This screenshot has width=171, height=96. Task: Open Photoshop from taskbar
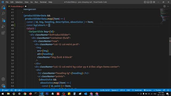pos(47,94)
